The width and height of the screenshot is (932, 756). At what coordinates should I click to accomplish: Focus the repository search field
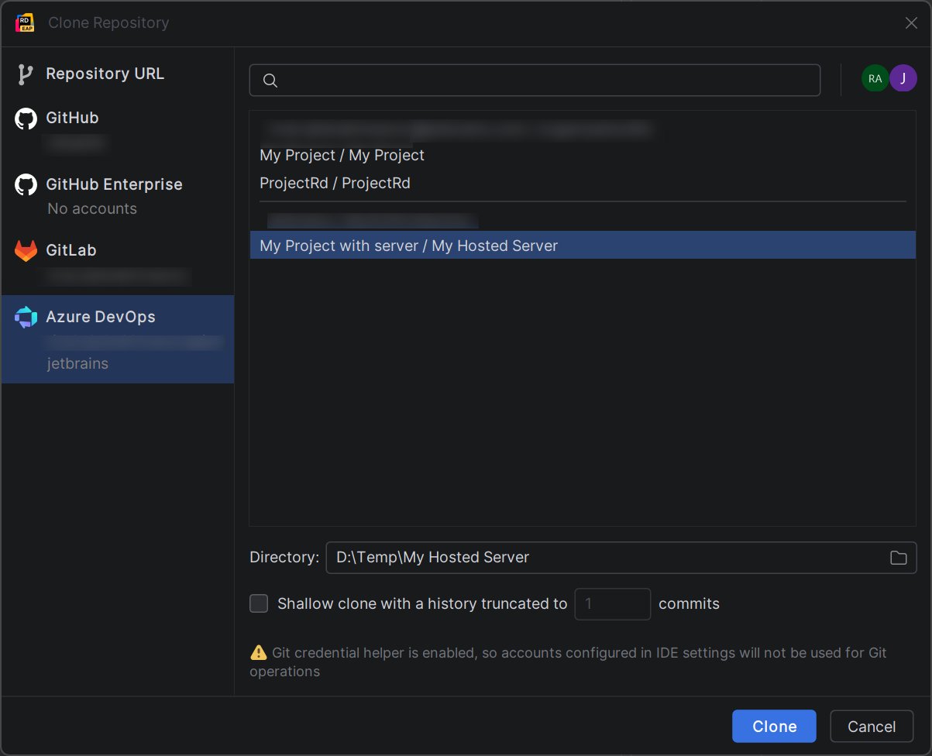pyautogui.click(x=535, y=81)
